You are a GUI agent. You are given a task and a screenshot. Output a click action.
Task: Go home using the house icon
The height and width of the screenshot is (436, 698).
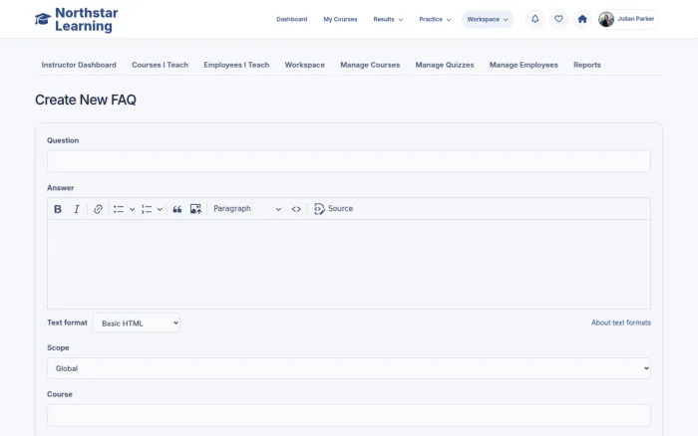tap(582, 19)
